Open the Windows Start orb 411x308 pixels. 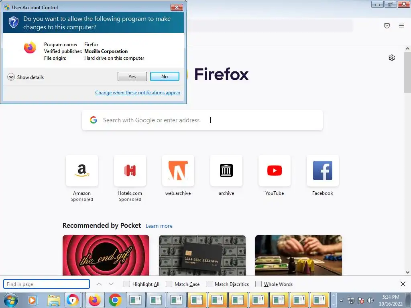pyautogui.click(x=11, y=300)
